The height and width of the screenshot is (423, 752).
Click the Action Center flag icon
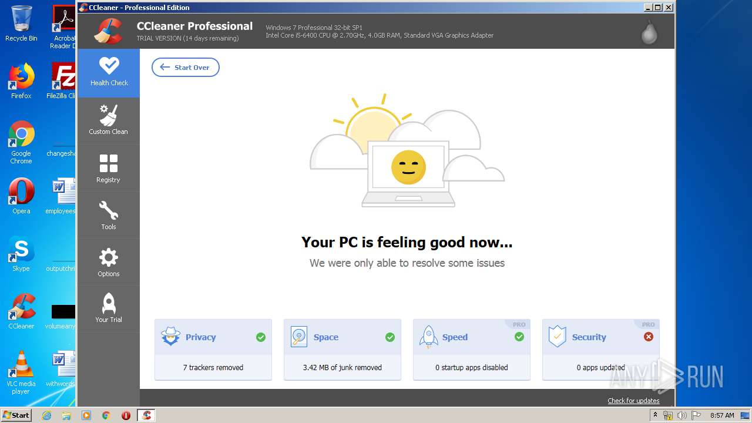pyautogui.click(x=696, y=415)
